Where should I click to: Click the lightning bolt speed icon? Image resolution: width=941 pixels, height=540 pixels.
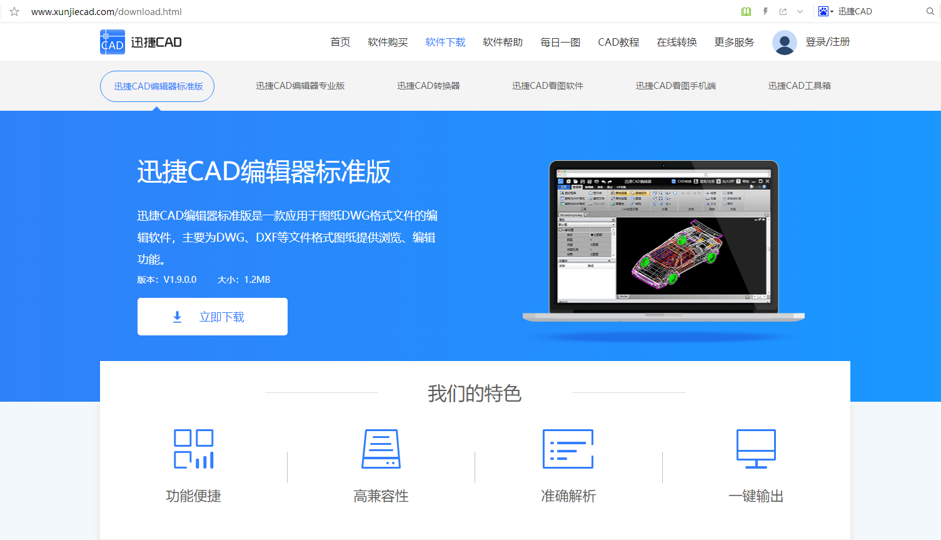click(765, 11)
